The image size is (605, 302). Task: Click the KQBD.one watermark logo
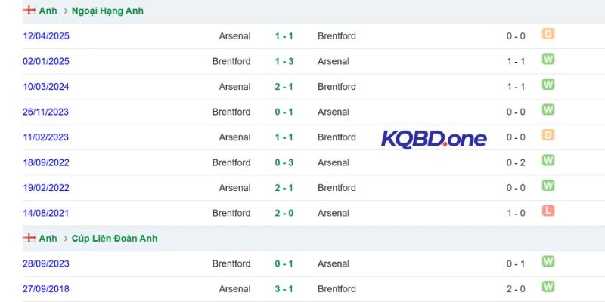click(434, 139)
